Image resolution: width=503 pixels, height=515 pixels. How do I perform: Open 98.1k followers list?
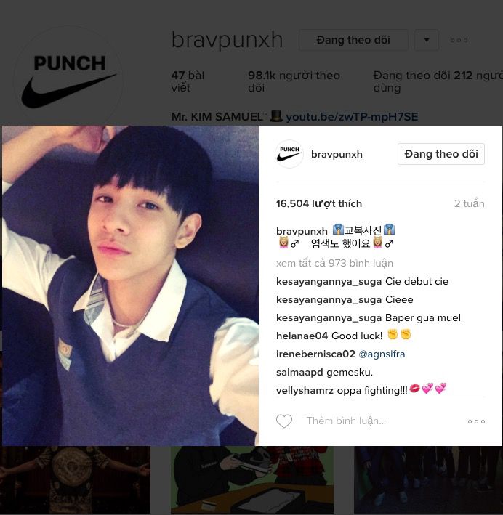pyautogui.click(x=294, y=81)
